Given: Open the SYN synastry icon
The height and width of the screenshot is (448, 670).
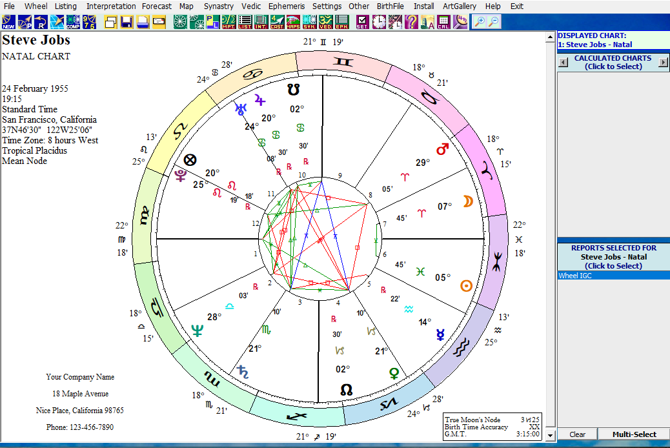Looking at the screenshot, I should pyautogui.click(x=309, y=22).
